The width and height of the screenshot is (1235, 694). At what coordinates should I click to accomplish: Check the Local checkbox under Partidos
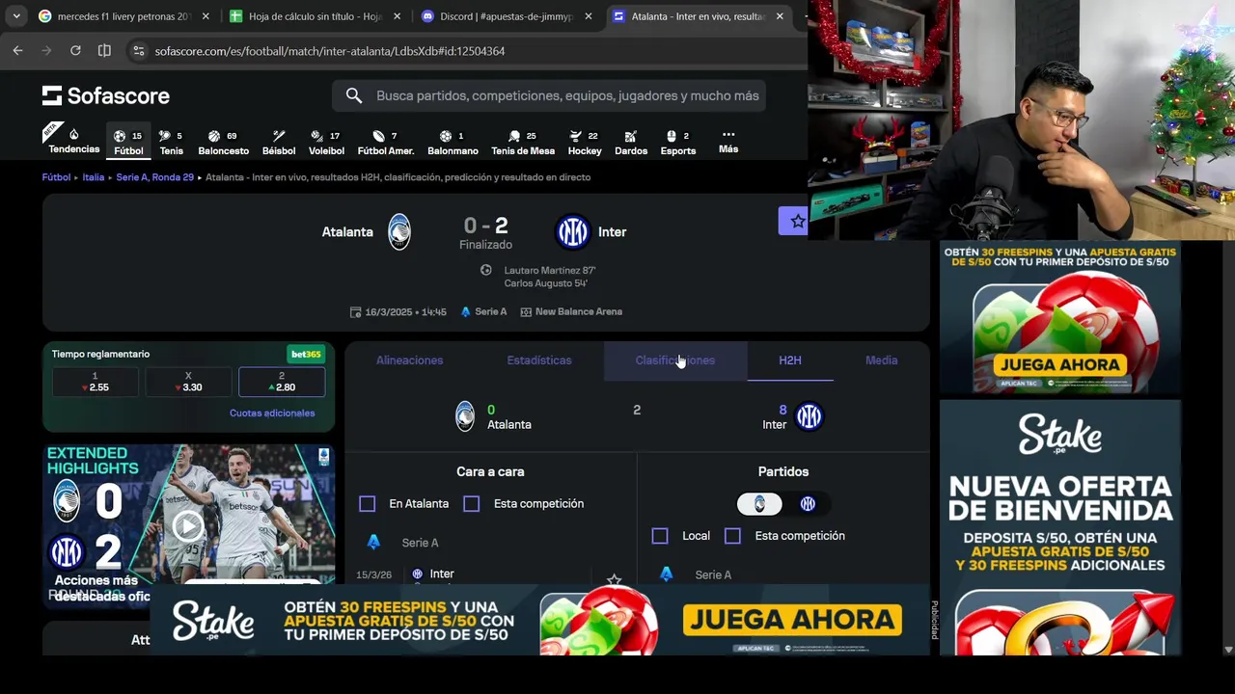point(660,536)
